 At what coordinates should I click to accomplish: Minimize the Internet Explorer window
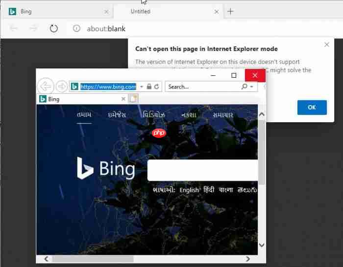coord(213,75)
